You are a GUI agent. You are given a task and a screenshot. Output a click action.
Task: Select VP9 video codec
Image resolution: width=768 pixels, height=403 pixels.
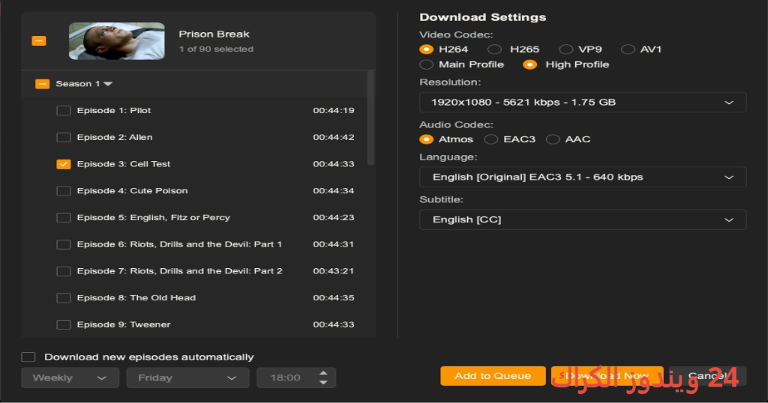(x=566, y=49)
